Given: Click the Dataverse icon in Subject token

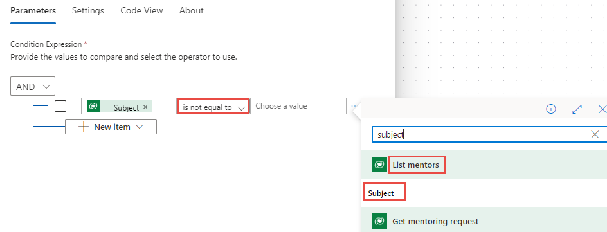Looking at the screenshot, I should [x=93, y=106].
